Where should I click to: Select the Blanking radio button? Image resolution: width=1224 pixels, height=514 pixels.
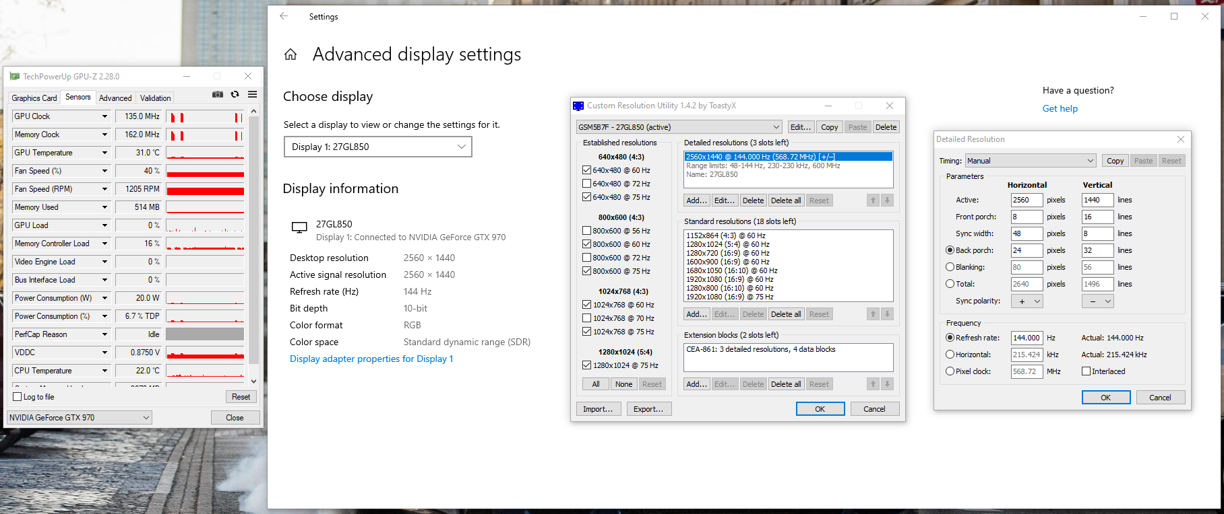(x=950, y=267)
